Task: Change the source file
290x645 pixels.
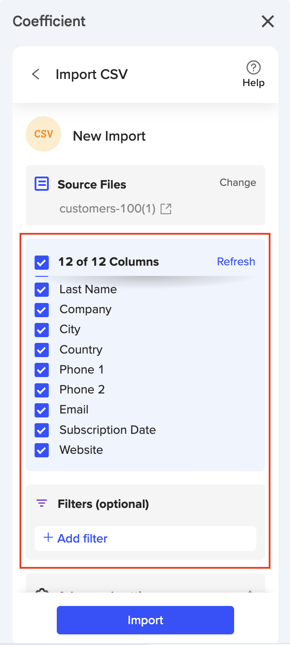Action: 238,182
